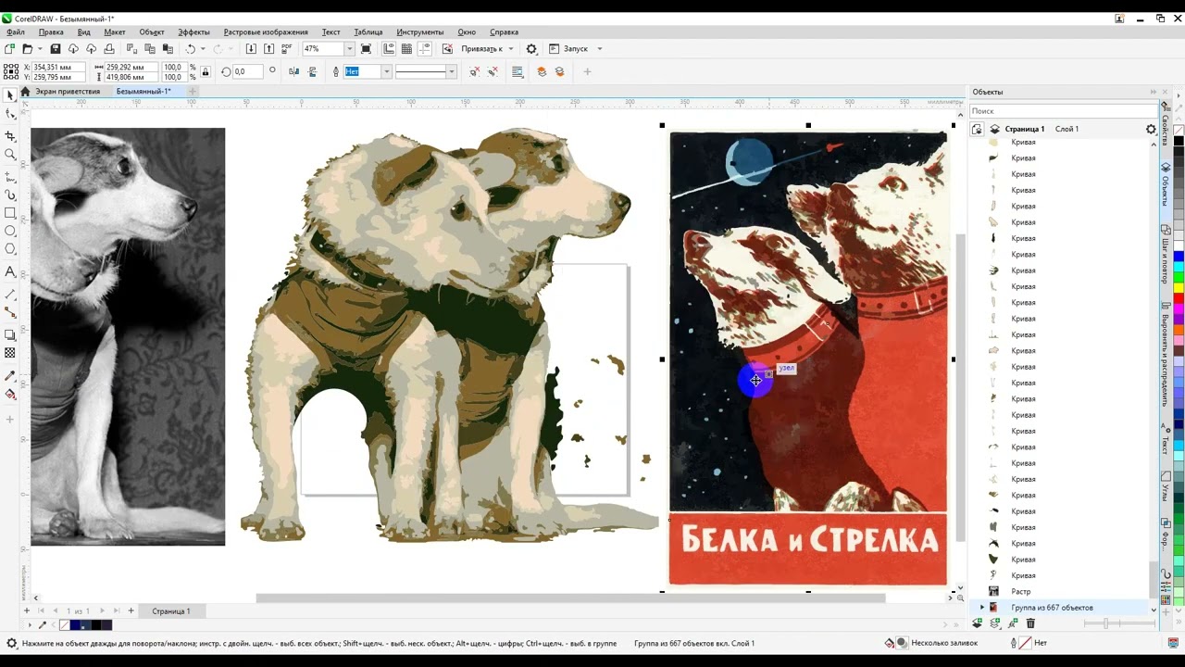Click the Save floppy disk icon
1185x667 pixels.
pos(56,49)
